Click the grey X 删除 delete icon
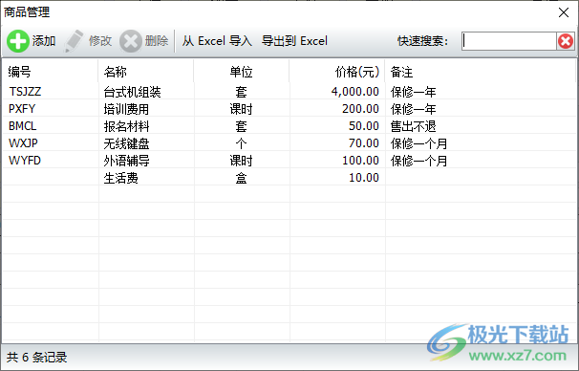This screenshot has height=371, width=579. tap(130, 41)
